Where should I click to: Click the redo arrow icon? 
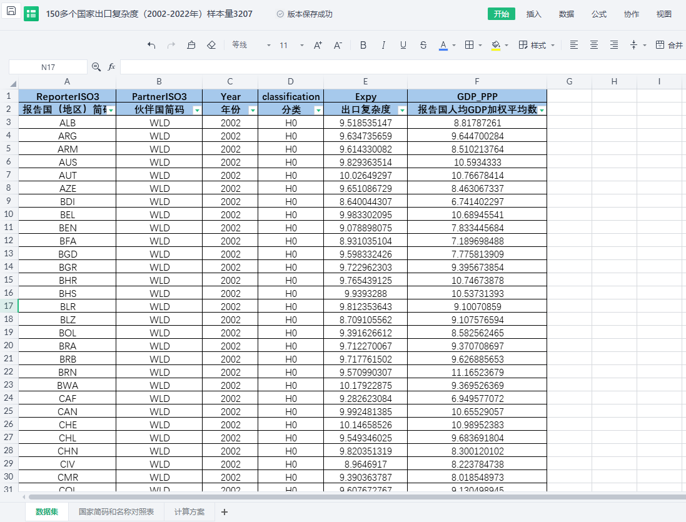(x=171, y=45)
